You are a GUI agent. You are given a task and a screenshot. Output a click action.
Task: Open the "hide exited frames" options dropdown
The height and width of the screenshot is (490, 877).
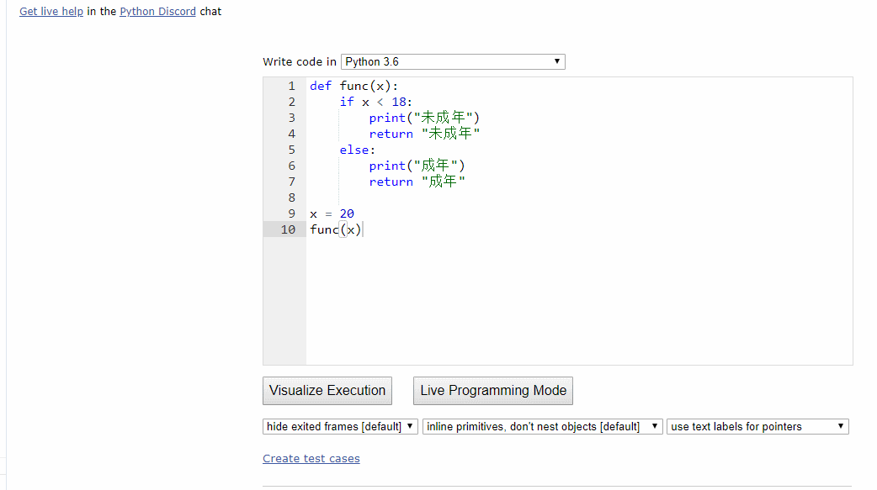pos(340,426)
